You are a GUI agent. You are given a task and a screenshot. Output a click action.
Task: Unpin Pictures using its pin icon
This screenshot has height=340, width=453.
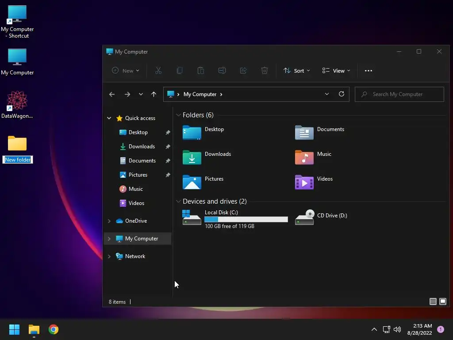pyautogui.click(x=168, y=175)
